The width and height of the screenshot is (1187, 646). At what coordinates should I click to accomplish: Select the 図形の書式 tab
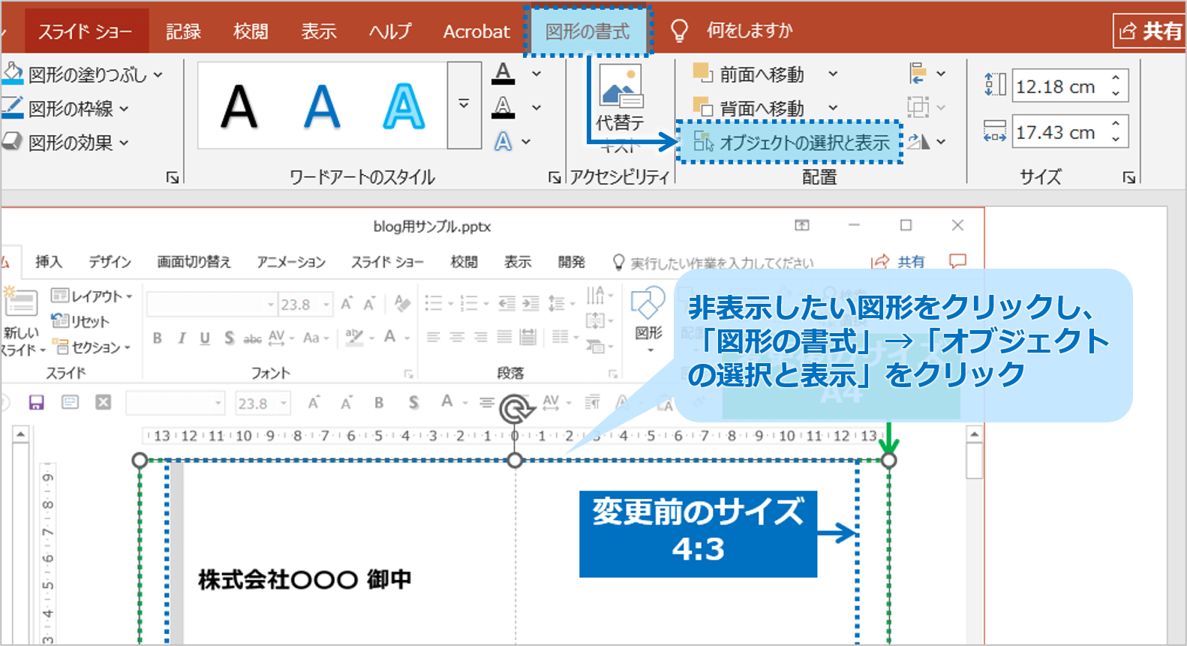pos(587,32)
